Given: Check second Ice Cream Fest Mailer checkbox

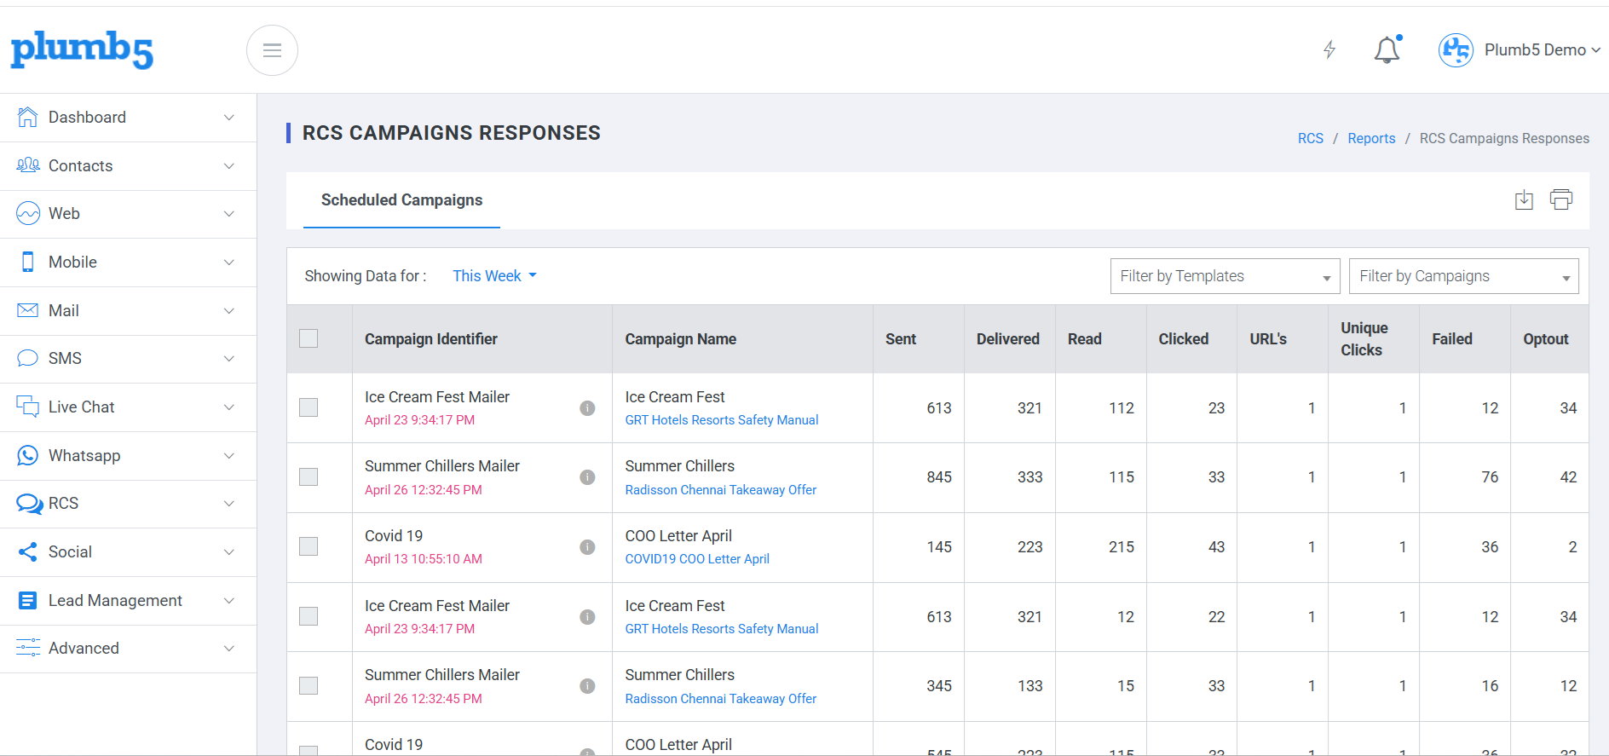Looking at the screenshot, I should [x=309, y=616].
